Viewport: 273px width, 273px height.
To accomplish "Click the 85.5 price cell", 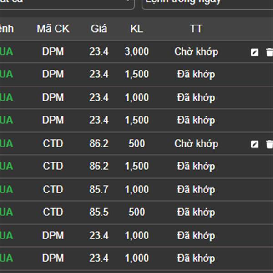I will pyautogui.click(x=99, y=212).
